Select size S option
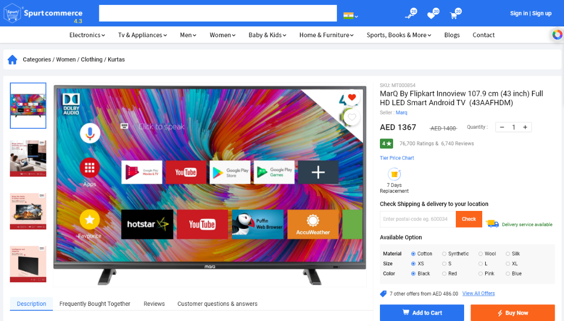The height and width of the screenshot is (321, 564). click(x=444, y=264)
